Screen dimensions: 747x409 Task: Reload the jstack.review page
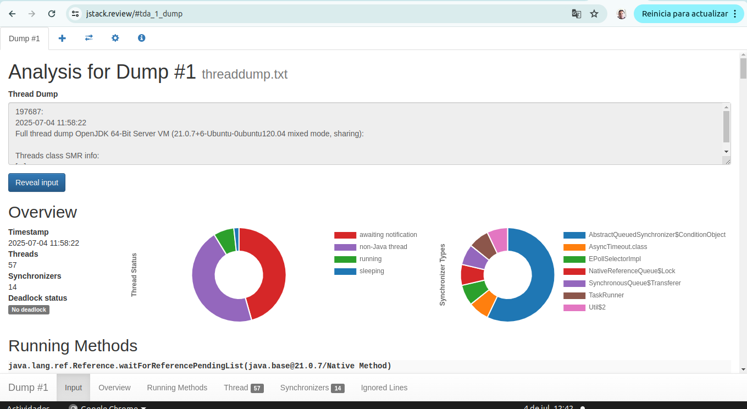click(x=52, y=14)
